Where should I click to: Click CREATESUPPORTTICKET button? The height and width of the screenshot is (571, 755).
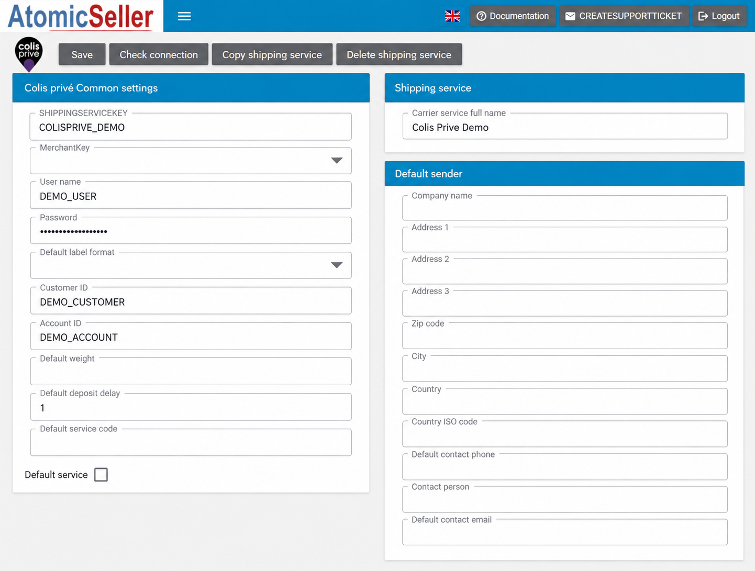(x=624, y=16)
